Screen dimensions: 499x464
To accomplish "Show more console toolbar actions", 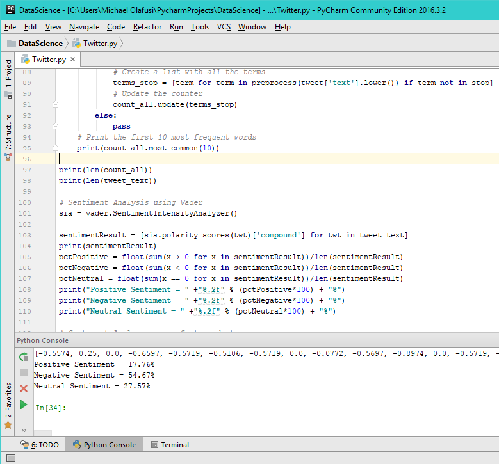I will click(24, 430).
